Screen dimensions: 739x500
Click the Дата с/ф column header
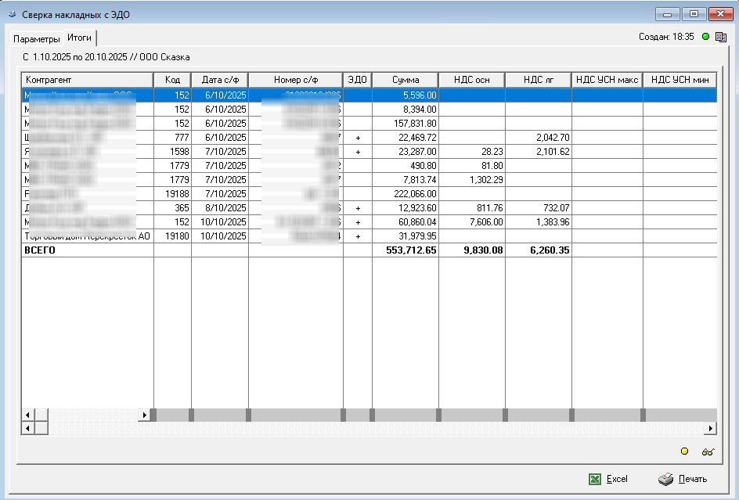(219, 80)
